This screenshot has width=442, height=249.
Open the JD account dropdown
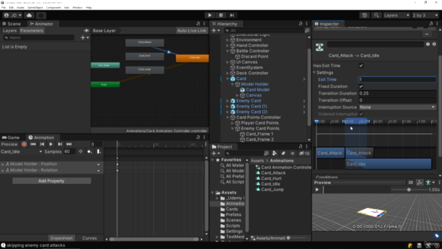12,15
